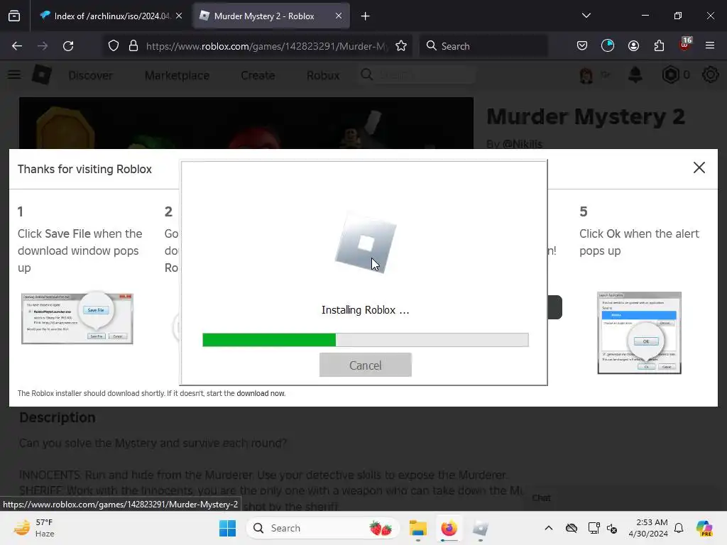
Task: Click the step 5 Ok alert thumbnail
Action: [640, 333]
